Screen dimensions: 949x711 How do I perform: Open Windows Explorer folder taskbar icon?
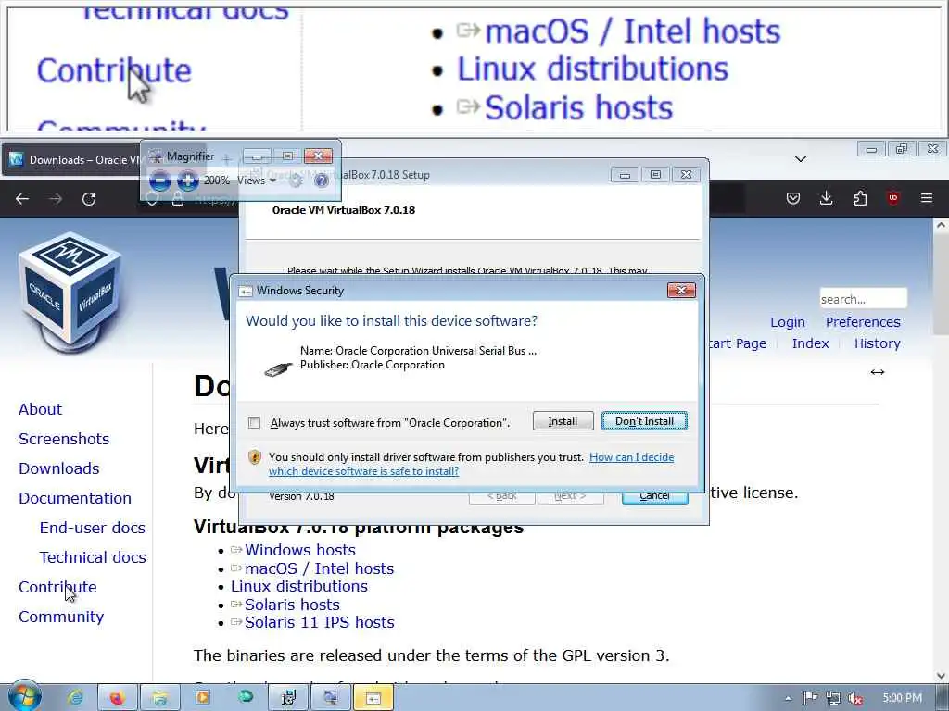point(159,698)
